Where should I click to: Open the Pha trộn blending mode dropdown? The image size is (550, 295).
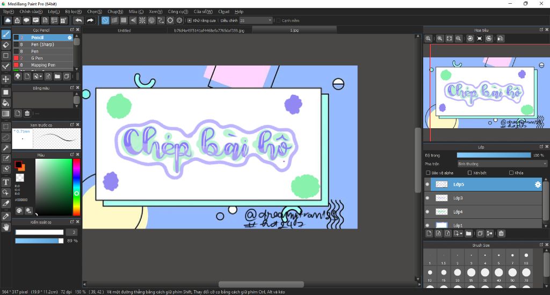pos(502,164)
